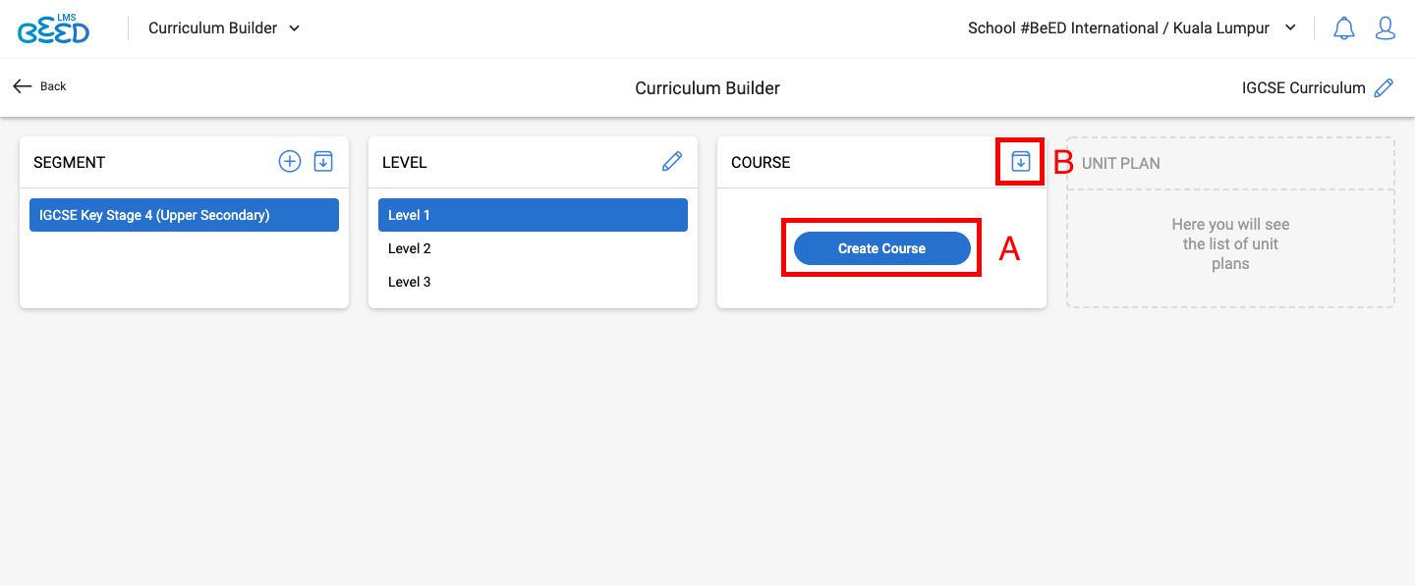Select Level 2
The height and width of the screenshot is (586, 1415).
(533, 248)
